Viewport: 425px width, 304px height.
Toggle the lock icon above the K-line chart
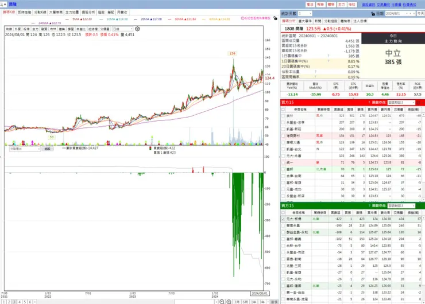tap(275, 18)
